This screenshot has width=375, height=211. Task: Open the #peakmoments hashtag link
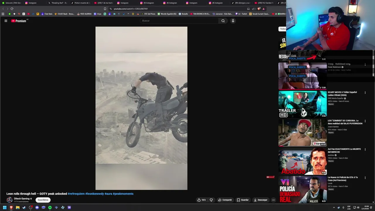(123, 194)
